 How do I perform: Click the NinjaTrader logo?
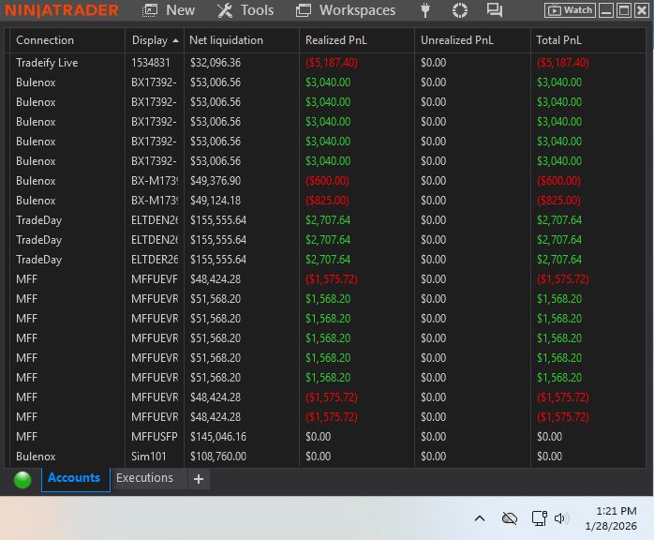pyautogui.click(x=62, y=10)
